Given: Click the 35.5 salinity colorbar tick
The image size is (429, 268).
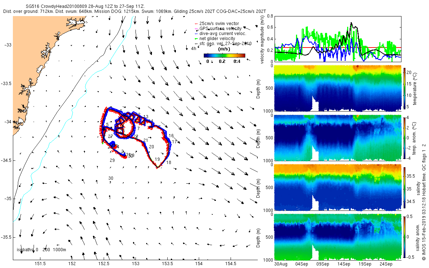Looking at the screenshot, I should (x=411, y=176).
